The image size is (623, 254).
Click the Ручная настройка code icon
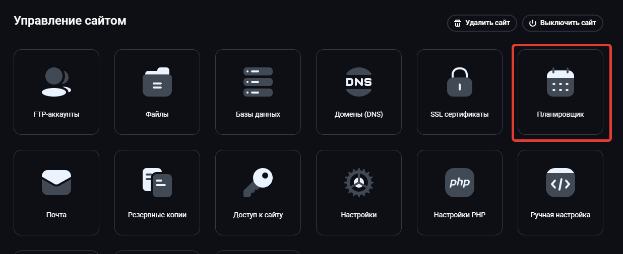pos(560,182)
